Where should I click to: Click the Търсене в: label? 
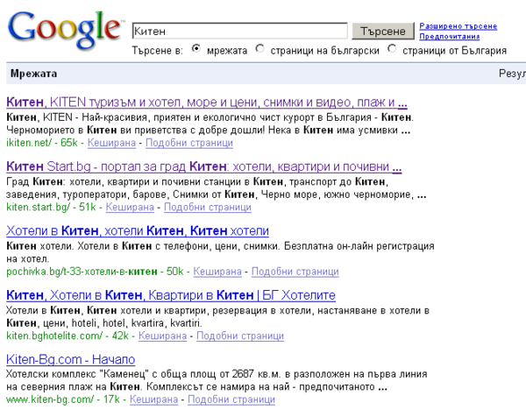coord(157,51)
